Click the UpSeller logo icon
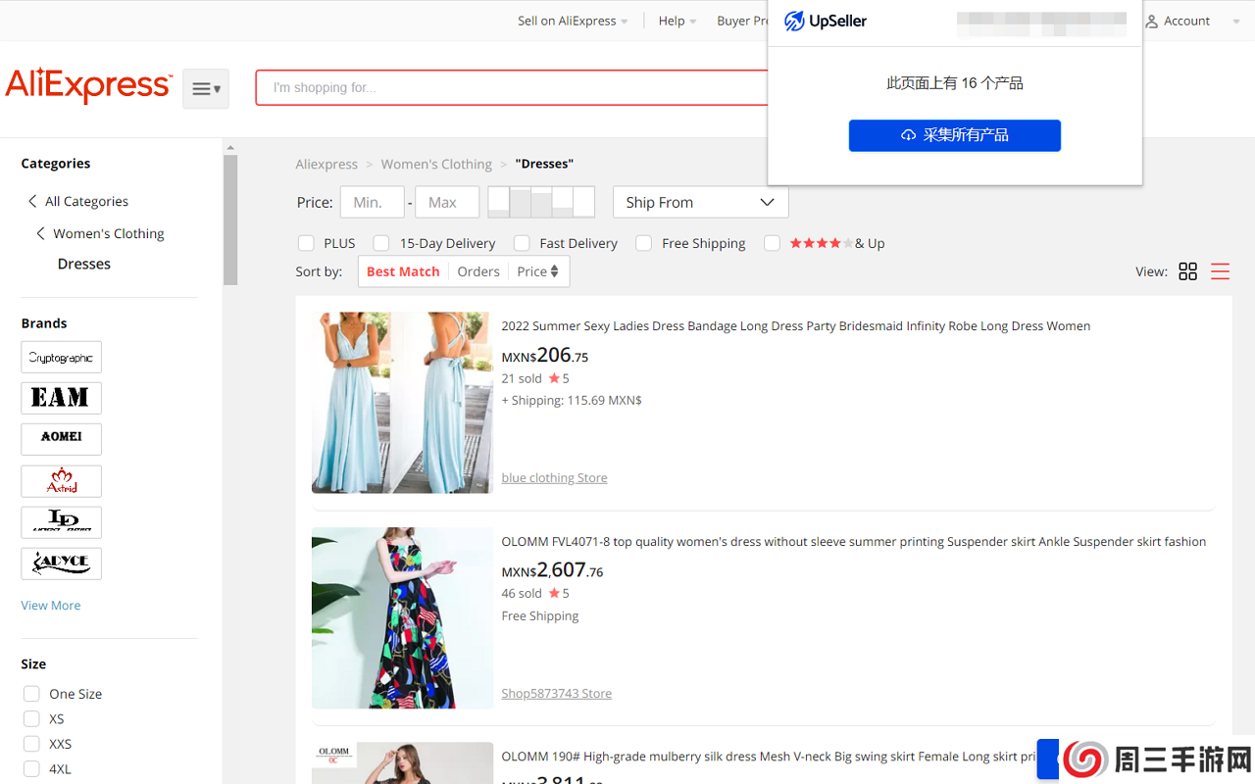Image resolution: width=1255 pixels, height=784 pixels. pos(793,21)
